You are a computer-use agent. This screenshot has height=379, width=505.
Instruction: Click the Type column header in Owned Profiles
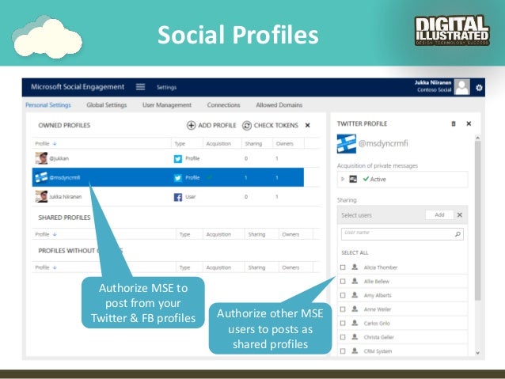[180, 144]
